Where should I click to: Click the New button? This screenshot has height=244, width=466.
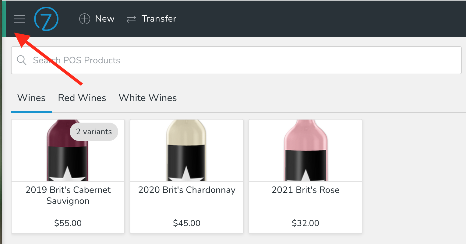coord(97,19)
